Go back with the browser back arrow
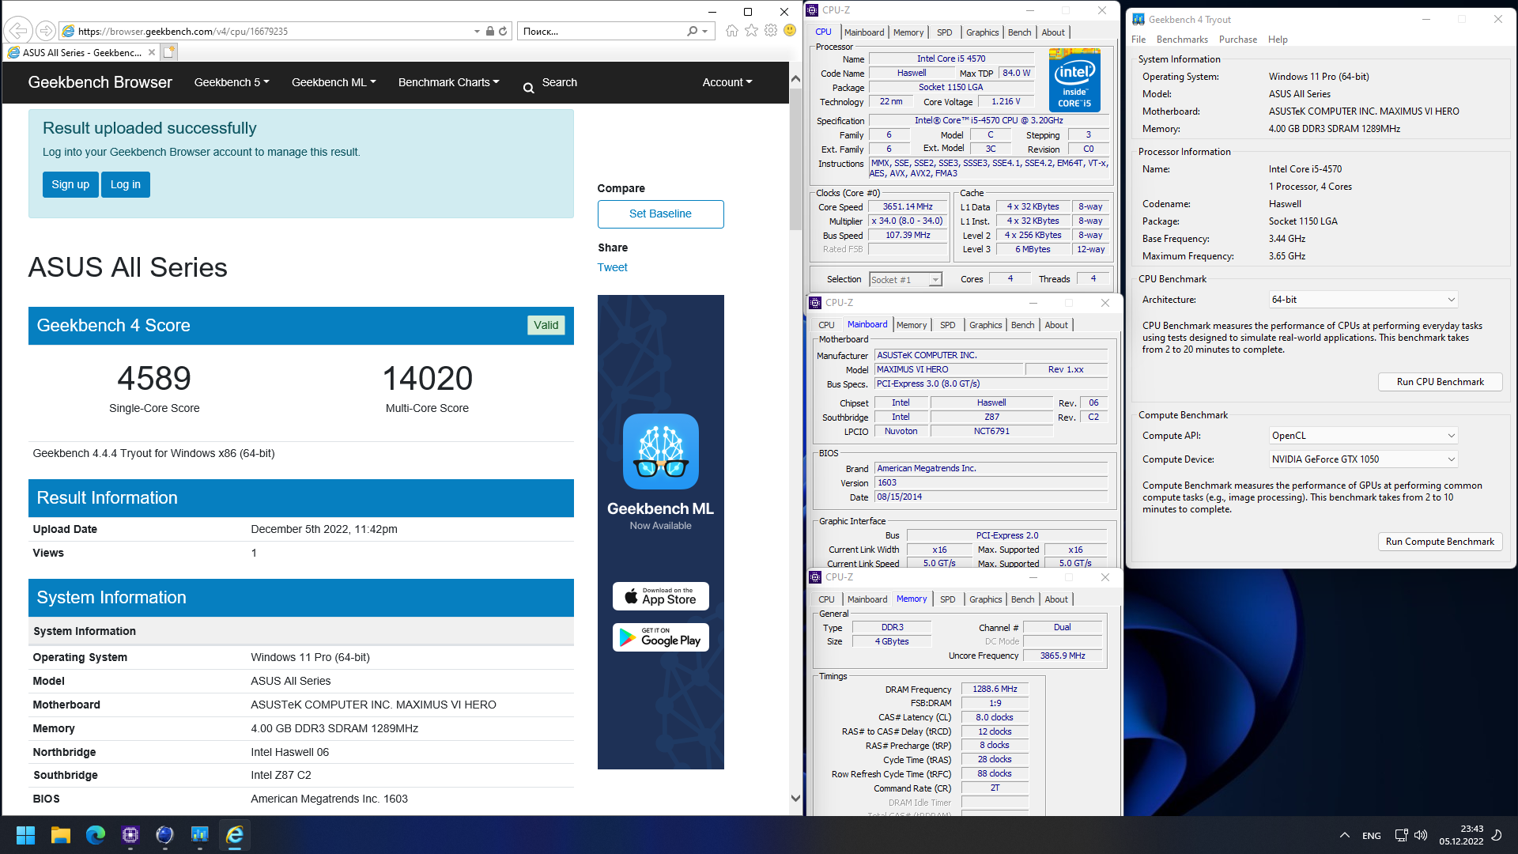Image resolution: width=1518 pixels, height=854 pixels. 18,31
